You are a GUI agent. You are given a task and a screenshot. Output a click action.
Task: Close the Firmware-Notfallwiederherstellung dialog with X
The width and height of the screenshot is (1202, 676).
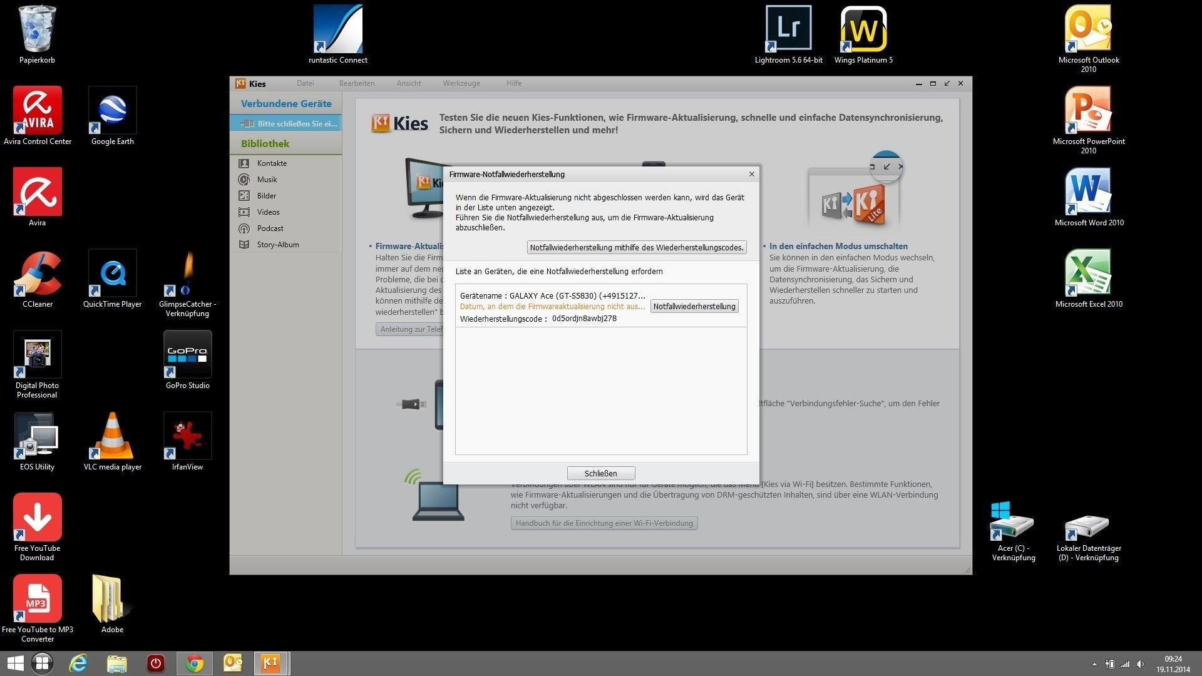click(x=751, y=174)
